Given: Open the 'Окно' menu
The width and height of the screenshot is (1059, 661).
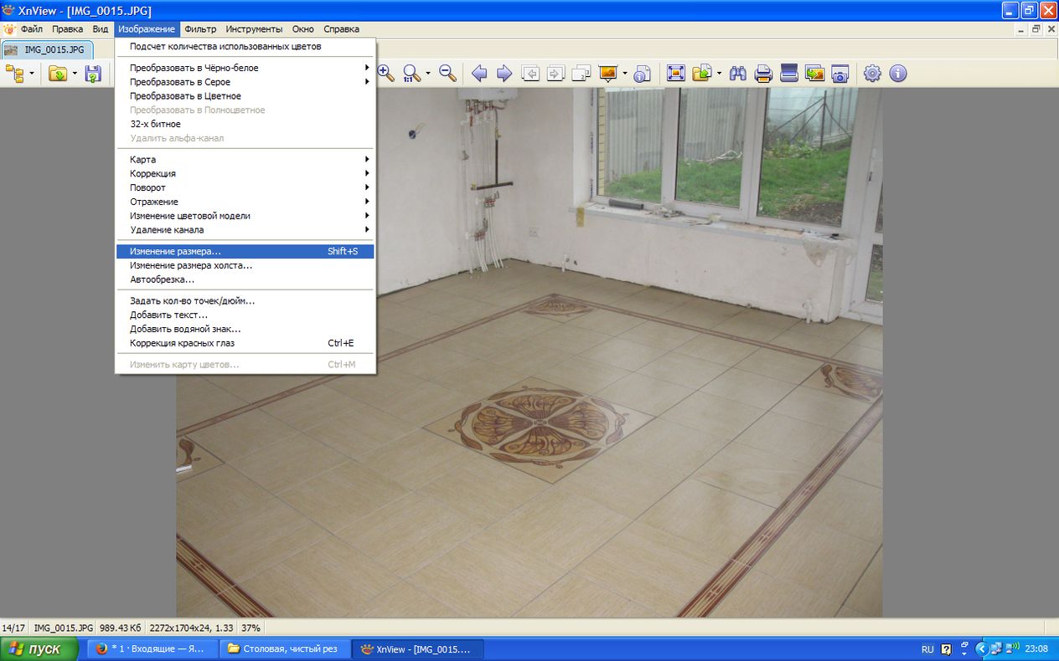Looking at the screenshot, I should click(302, 28).
